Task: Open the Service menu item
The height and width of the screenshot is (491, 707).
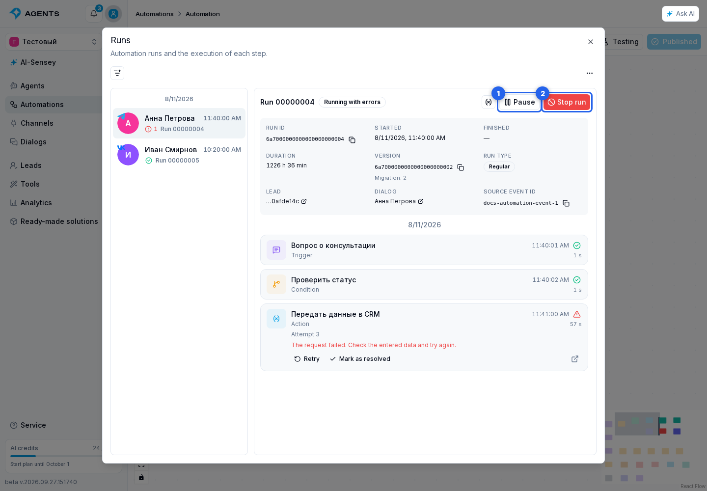Action: point(54,425)
